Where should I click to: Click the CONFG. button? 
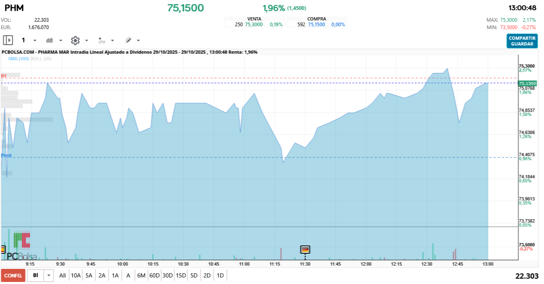(13, 275)
